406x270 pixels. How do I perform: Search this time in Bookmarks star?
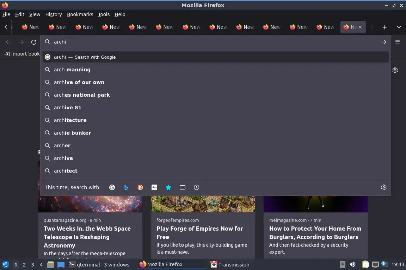click(168, 187)
